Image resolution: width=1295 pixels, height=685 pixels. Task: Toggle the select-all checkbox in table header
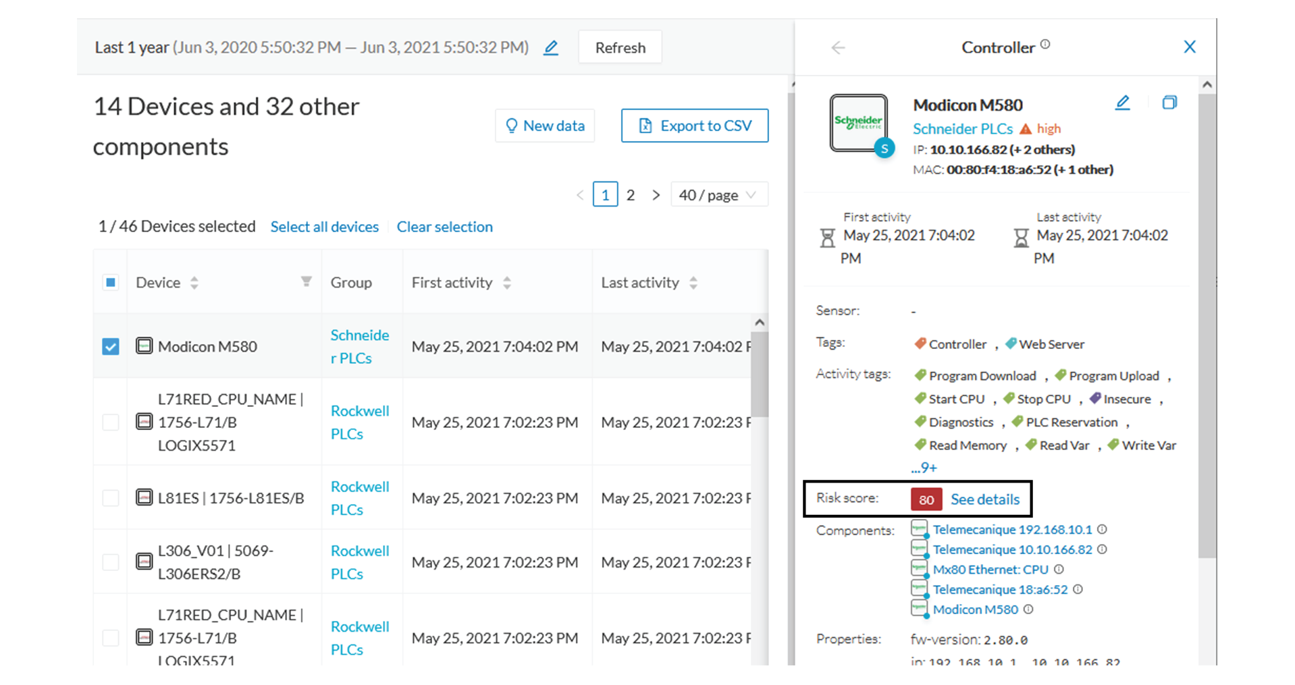(111, 282)
